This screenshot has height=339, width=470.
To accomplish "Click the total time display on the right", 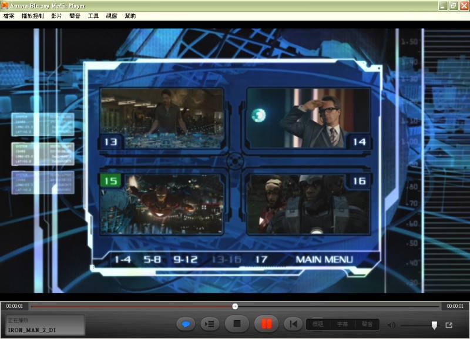I will (455, 306).
